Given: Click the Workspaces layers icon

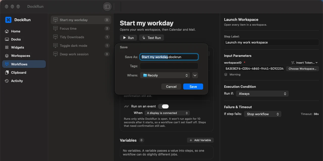Looking at the screenshot, I should (7, 56).
